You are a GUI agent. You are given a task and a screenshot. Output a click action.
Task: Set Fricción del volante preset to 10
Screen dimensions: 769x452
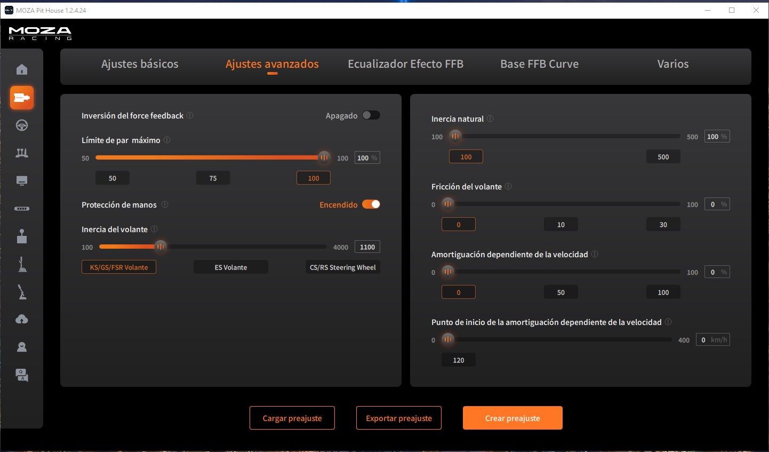pos(561,225)
